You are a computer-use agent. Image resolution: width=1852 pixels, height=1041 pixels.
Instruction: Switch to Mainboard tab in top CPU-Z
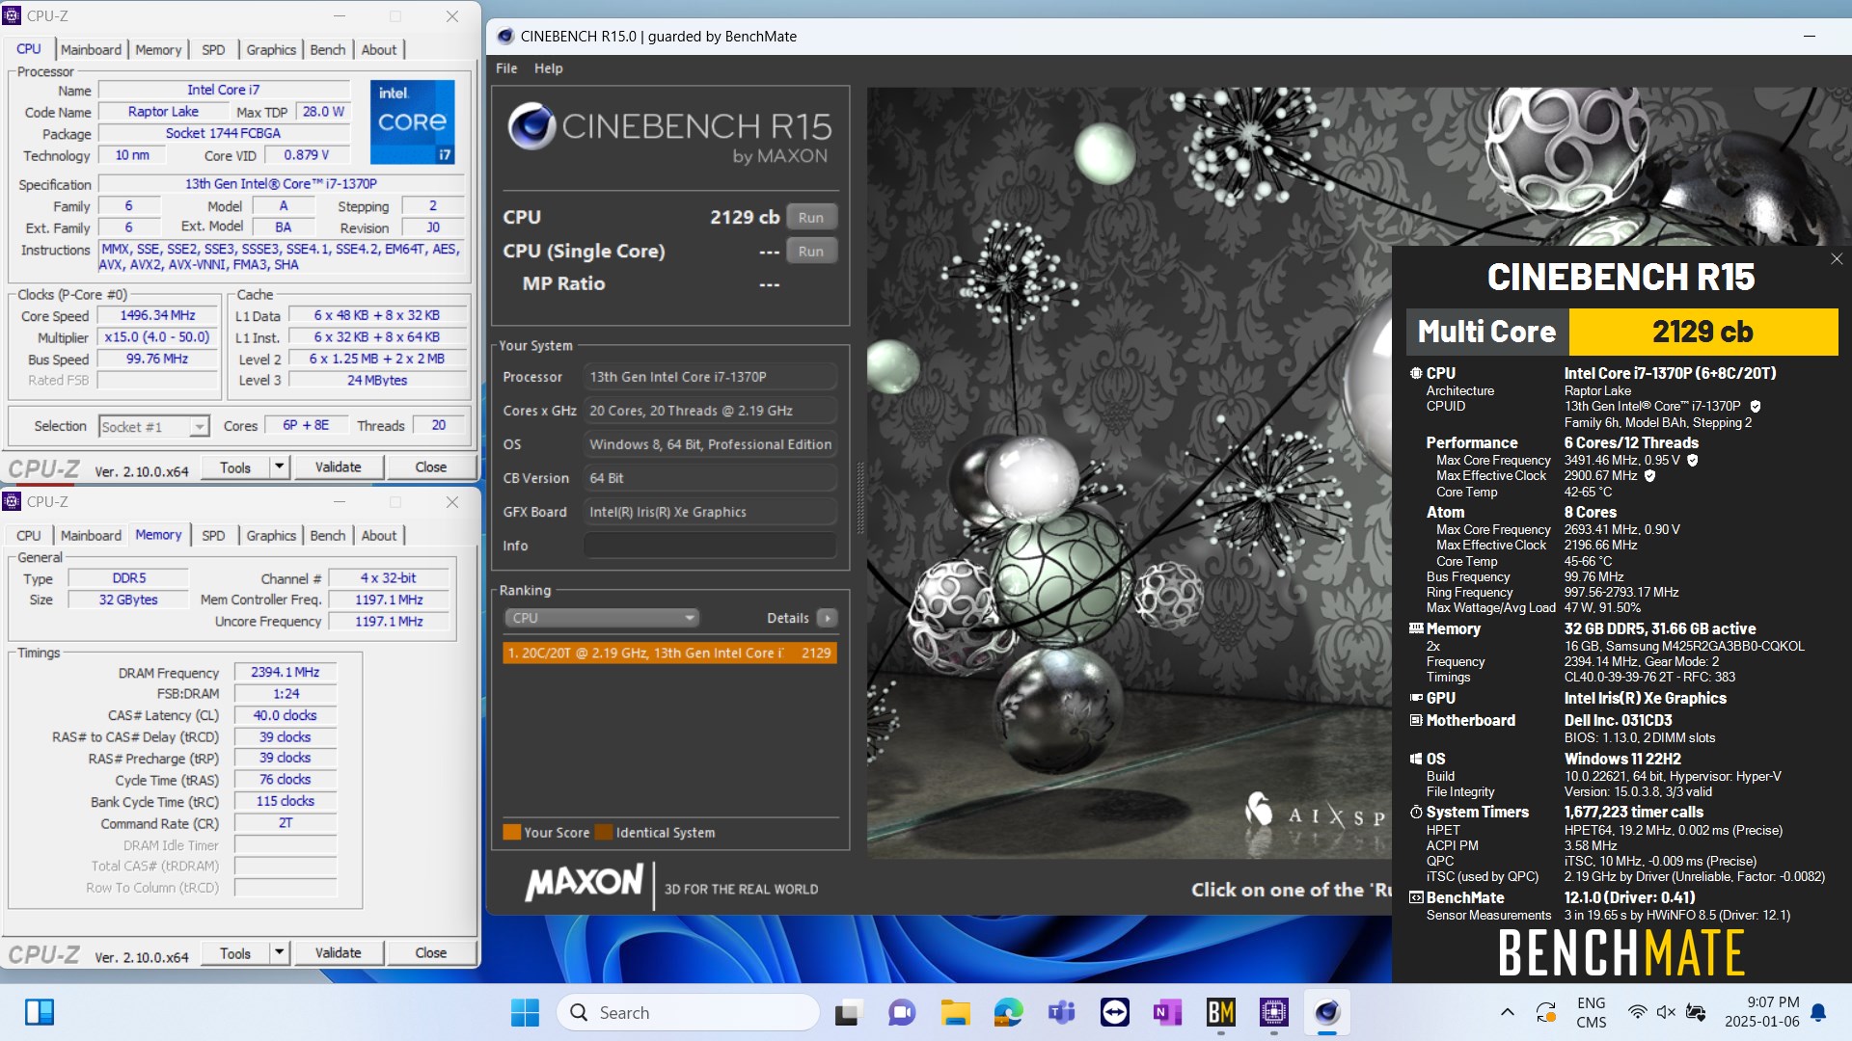pyautogui.click(x=91, y=50)
